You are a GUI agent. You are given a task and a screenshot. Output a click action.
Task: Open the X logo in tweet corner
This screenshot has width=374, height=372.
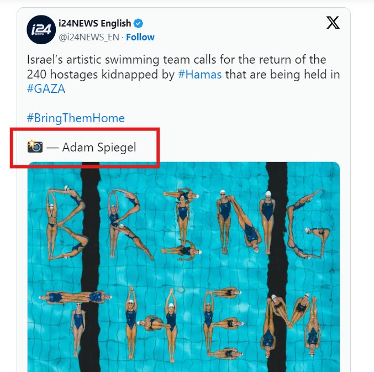(x=333, y=23)
